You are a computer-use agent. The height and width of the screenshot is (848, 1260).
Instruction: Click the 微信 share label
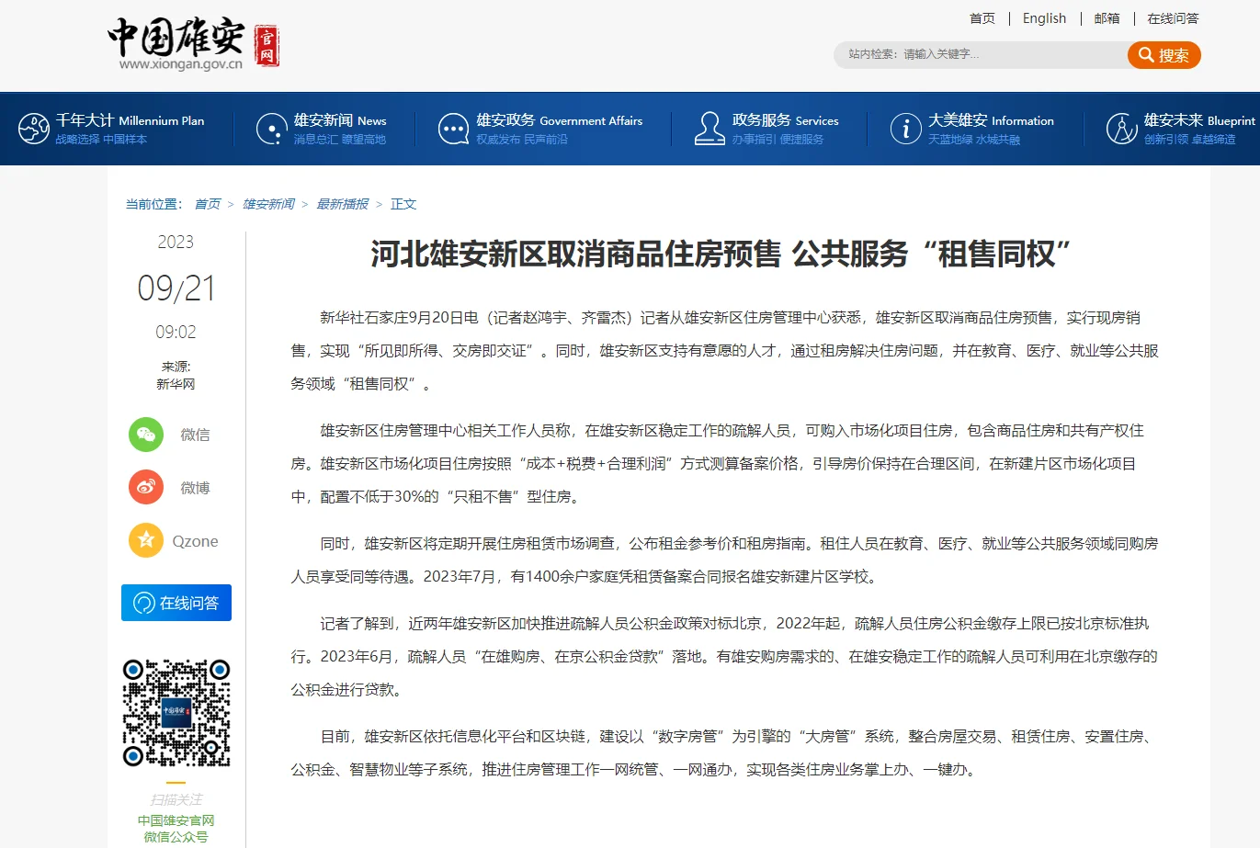(195, 435)
